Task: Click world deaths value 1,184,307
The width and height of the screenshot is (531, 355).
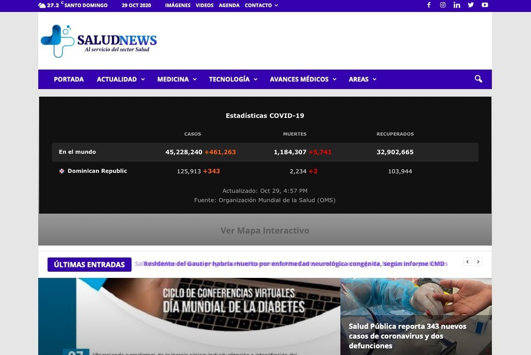Action: [290, 152]
